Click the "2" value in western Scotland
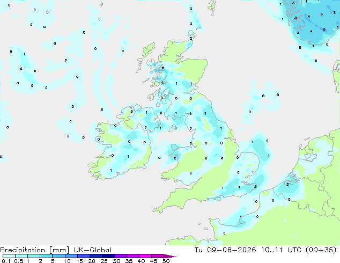The height and width of the screenshot is (263, 340). pos(162,83)
